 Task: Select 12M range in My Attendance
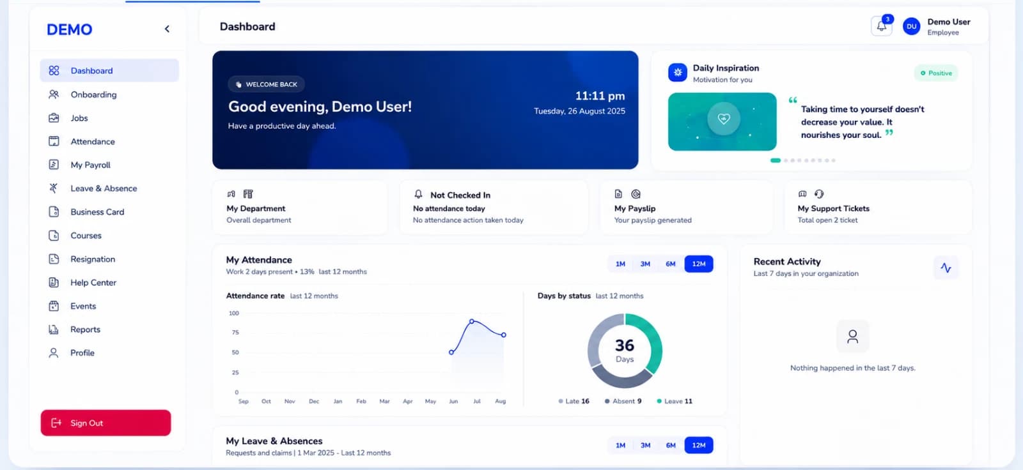pos(699,264)
